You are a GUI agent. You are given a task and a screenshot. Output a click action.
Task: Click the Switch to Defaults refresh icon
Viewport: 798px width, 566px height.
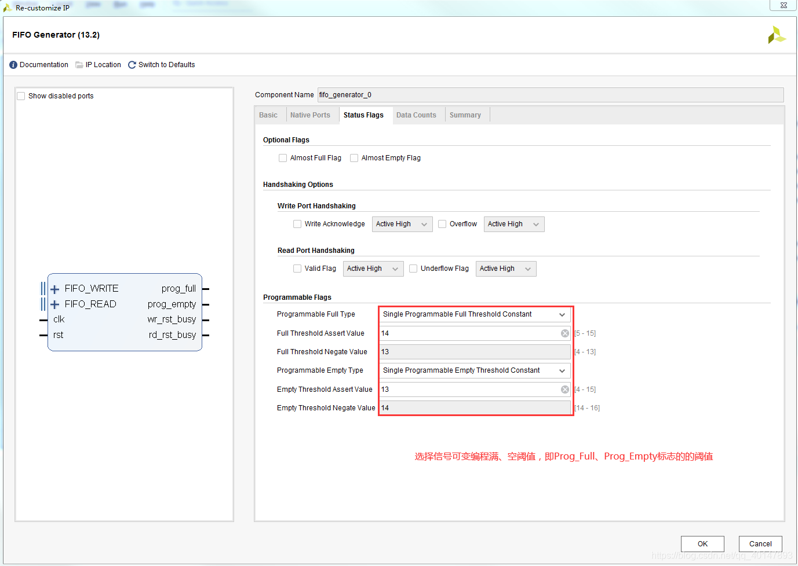132,64
